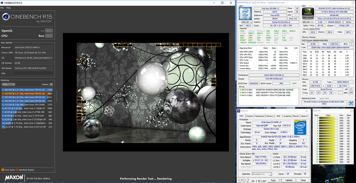
Task: Click the Cinebench title bar app icon
Action: point(2,3)
